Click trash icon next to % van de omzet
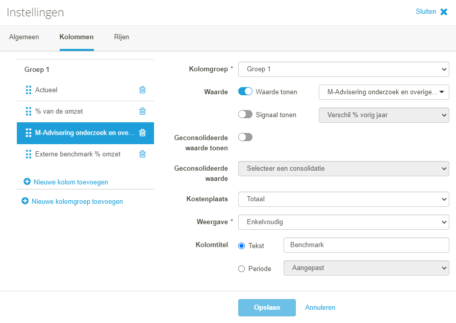 click(x=142, y=111)
